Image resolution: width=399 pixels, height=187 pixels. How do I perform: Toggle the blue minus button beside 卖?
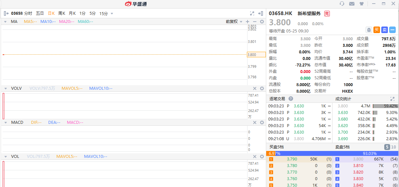tap(392, 30)
